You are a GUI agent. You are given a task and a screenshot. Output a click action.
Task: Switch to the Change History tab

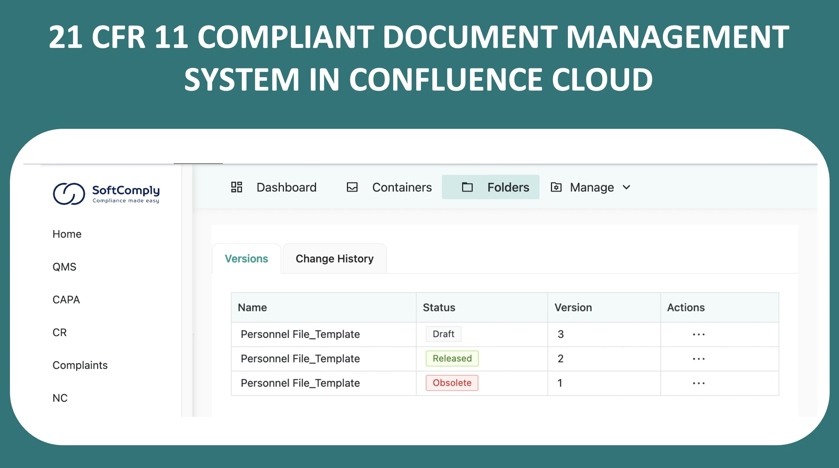click(x=334, y=259)
